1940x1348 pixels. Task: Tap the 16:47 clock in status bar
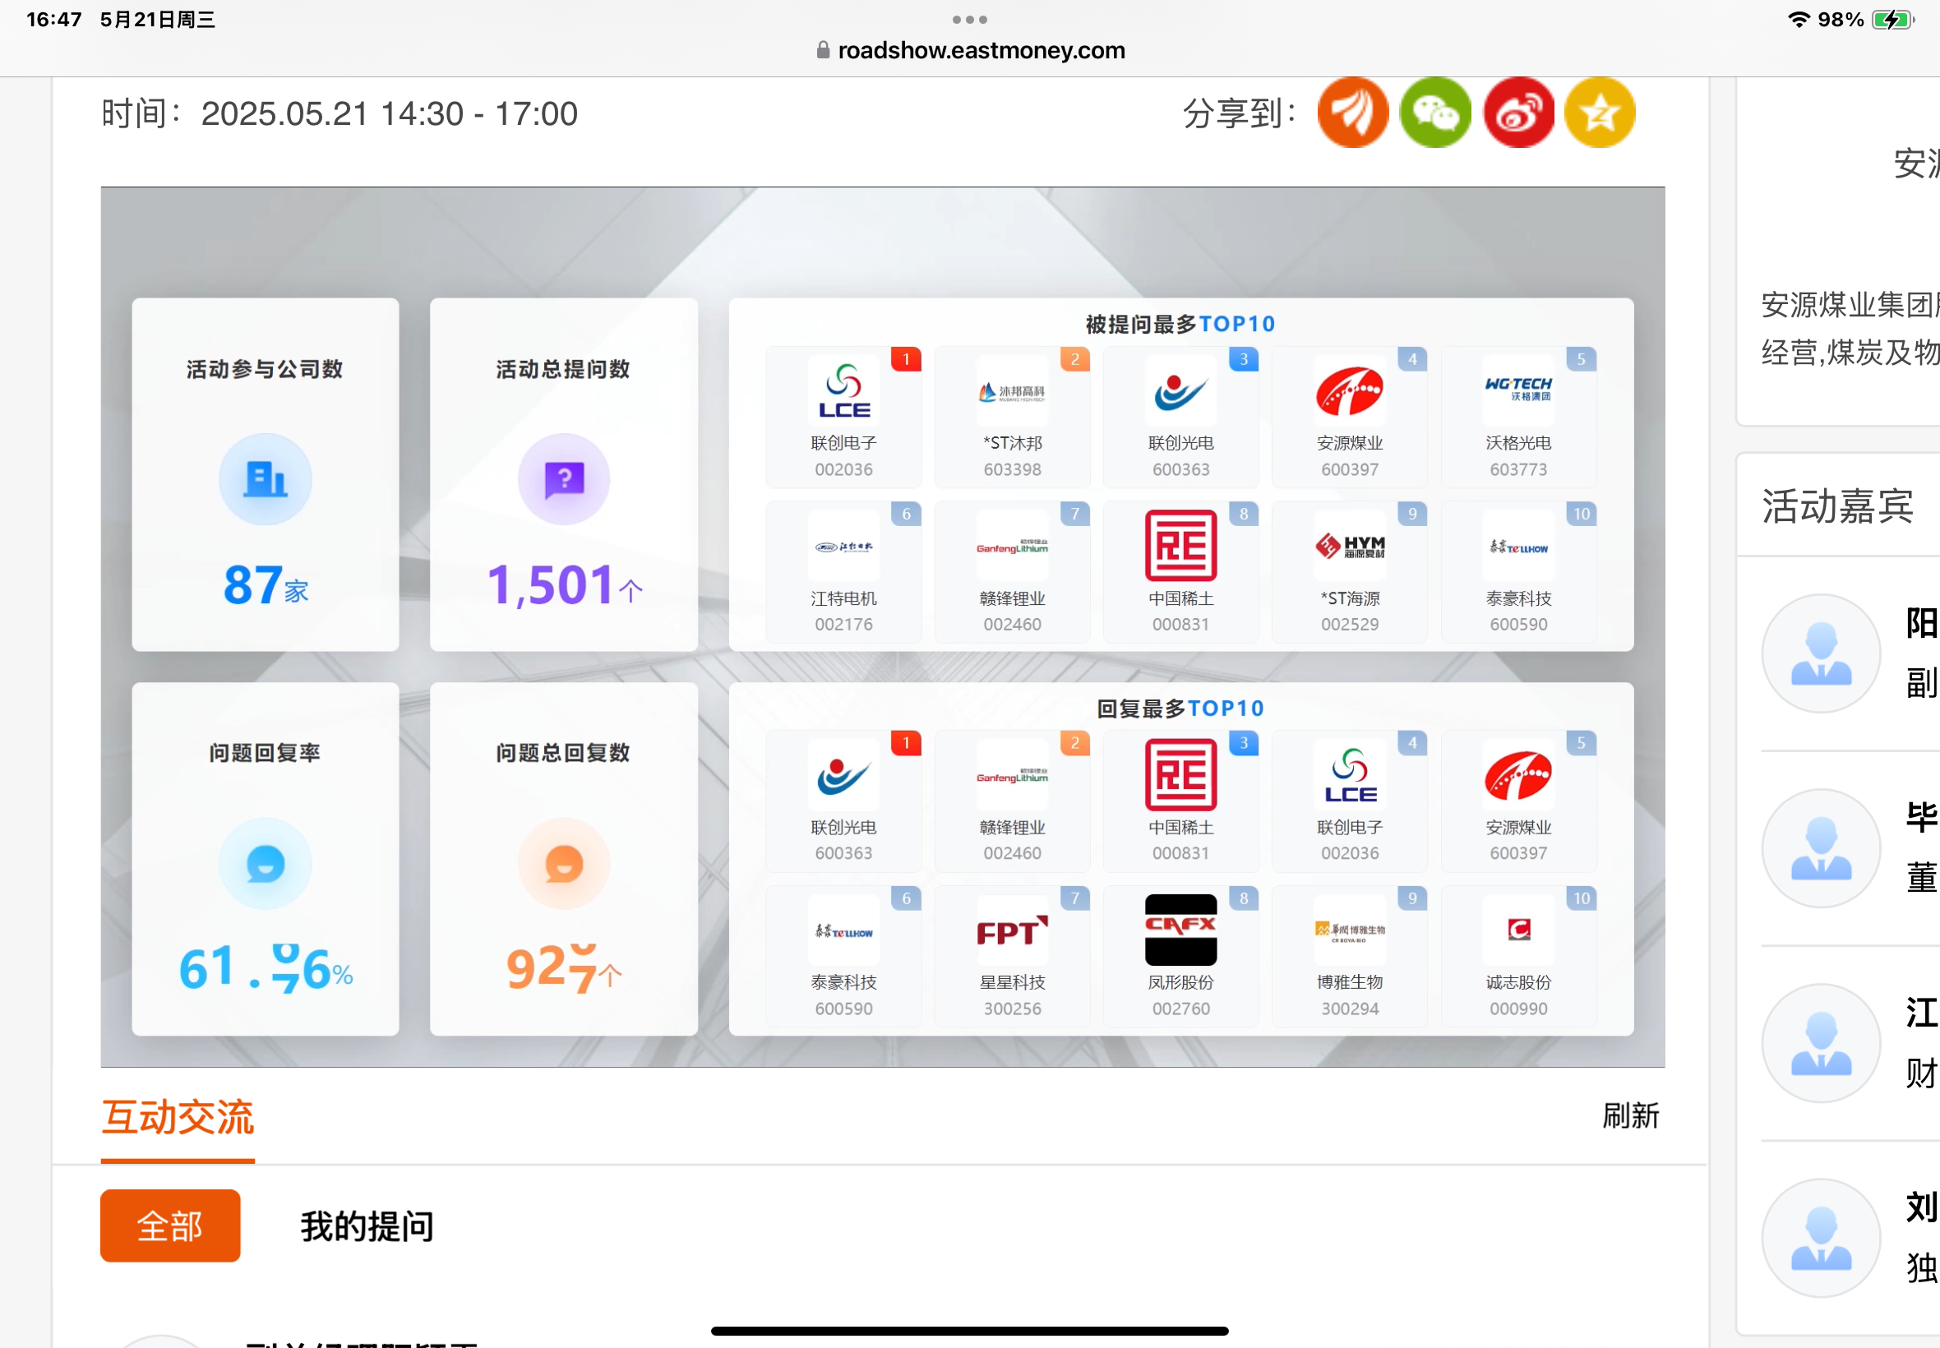(x=54, y=20)
